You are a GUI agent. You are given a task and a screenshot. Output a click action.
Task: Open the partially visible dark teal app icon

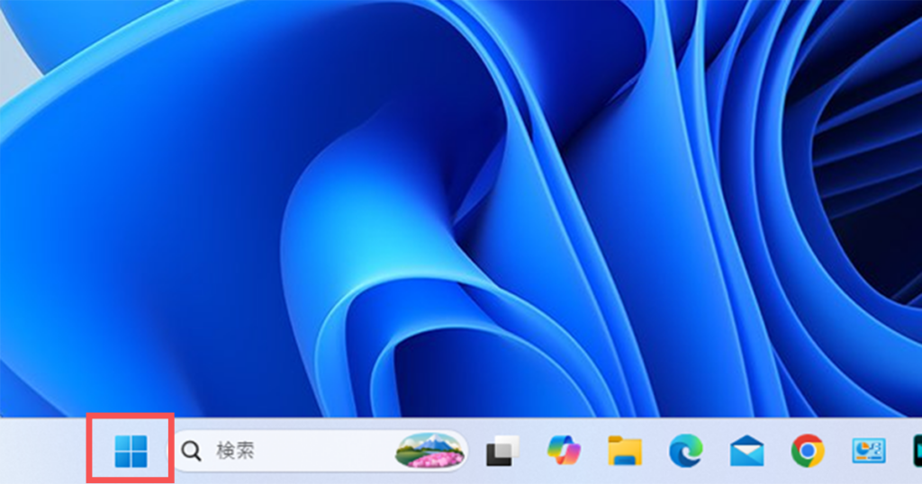(x=917, y=450)
